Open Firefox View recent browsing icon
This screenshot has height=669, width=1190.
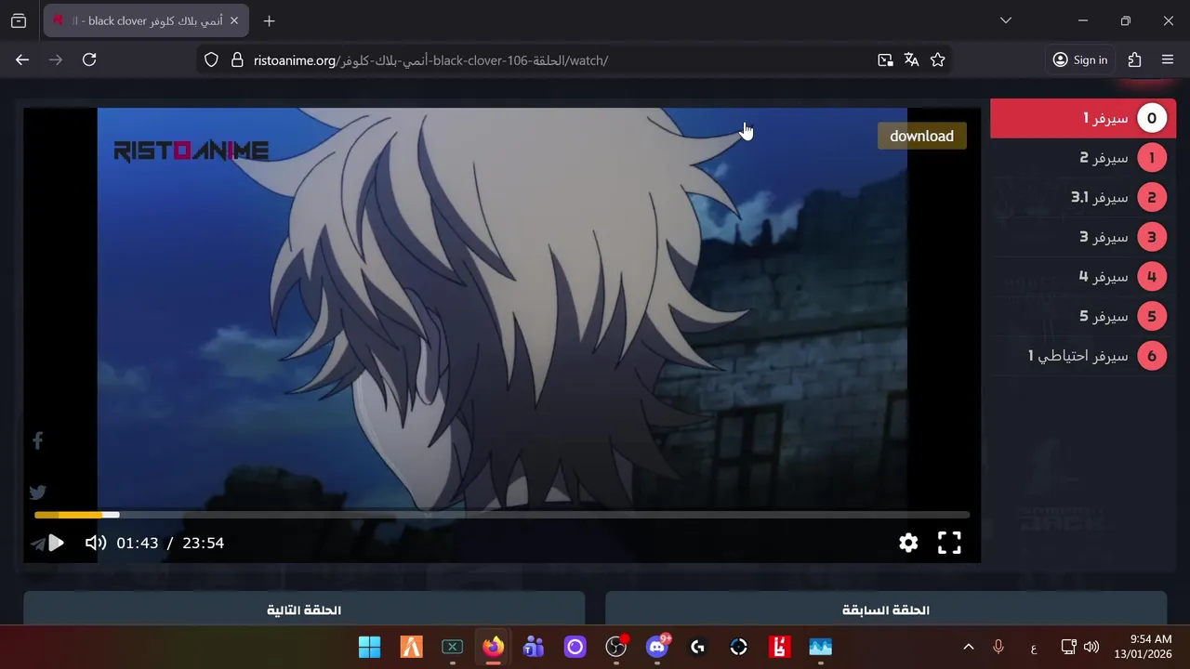[19, 20]
